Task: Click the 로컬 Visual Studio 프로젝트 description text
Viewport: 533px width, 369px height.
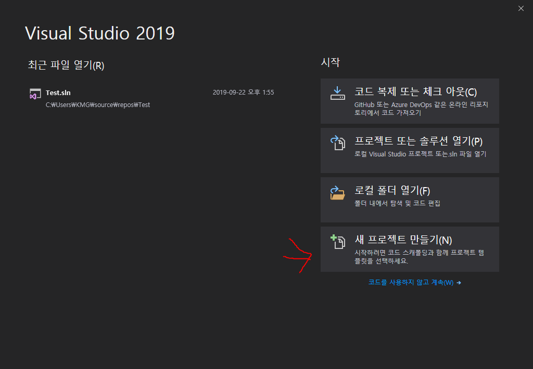Action: (x=420, y=154)
